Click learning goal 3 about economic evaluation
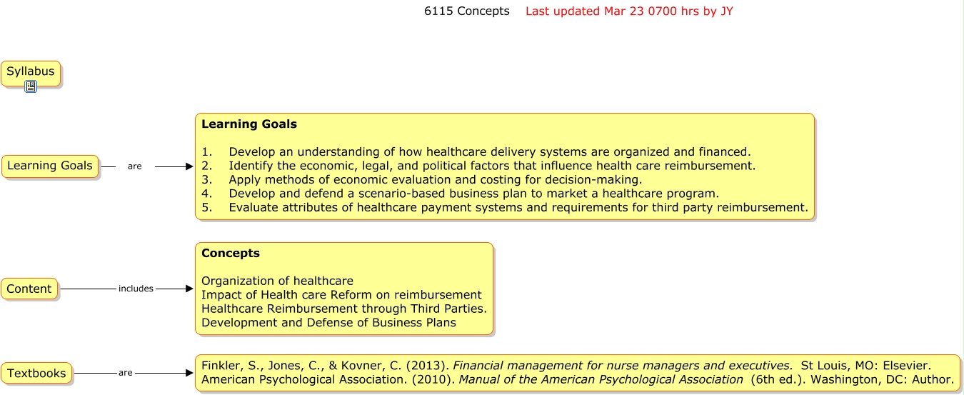This screenshot has height=395, width=964. [435, 180]
